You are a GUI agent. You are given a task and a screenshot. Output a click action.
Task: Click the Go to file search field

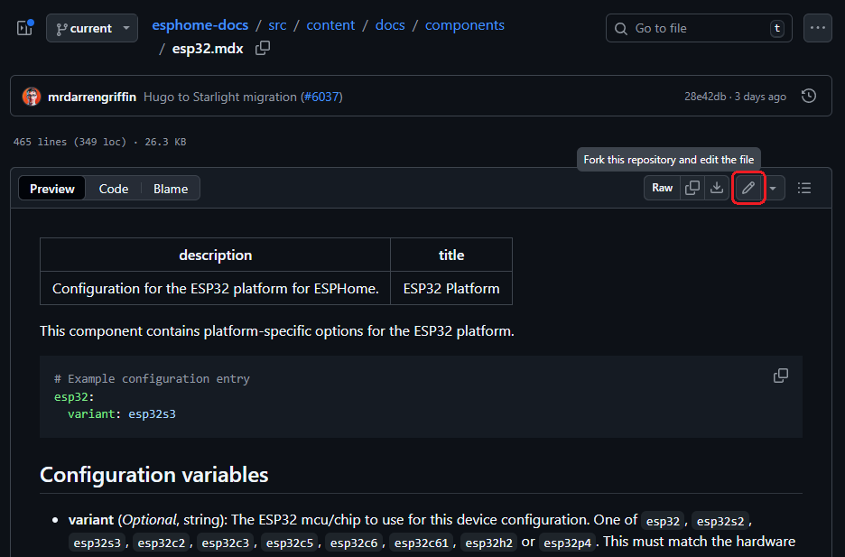(x=699, y=28)
